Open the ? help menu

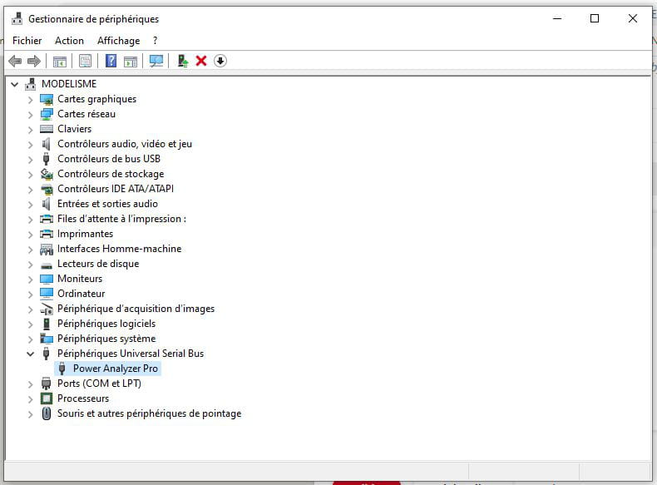click(155, 41)
